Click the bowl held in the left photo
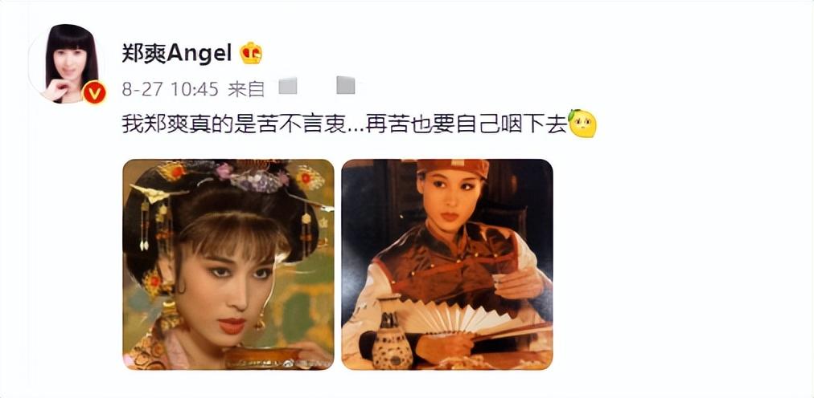 pyautogui.click(x=264, y=358)
